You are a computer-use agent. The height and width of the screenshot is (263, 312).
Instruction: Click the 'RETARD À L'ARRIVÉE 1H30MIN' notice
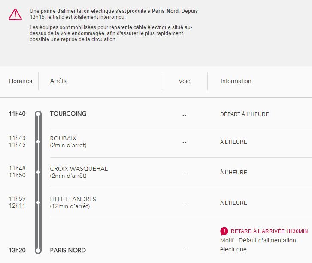(269, 231)
